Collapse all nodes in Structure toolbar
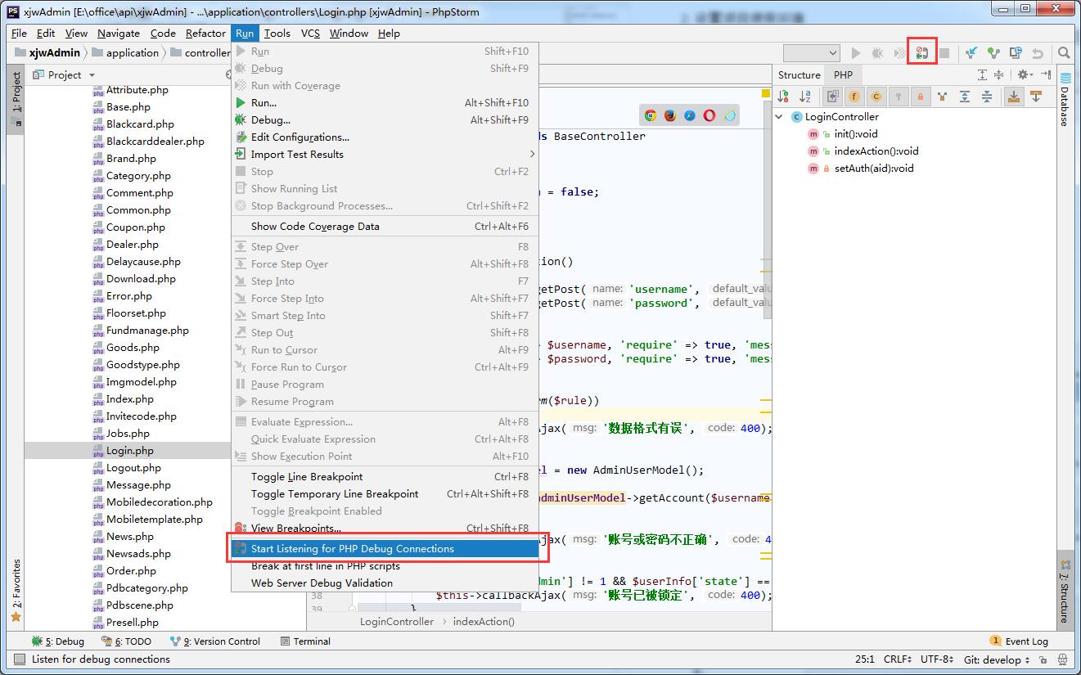1081x675 pixels. click(x=987, y=97)
